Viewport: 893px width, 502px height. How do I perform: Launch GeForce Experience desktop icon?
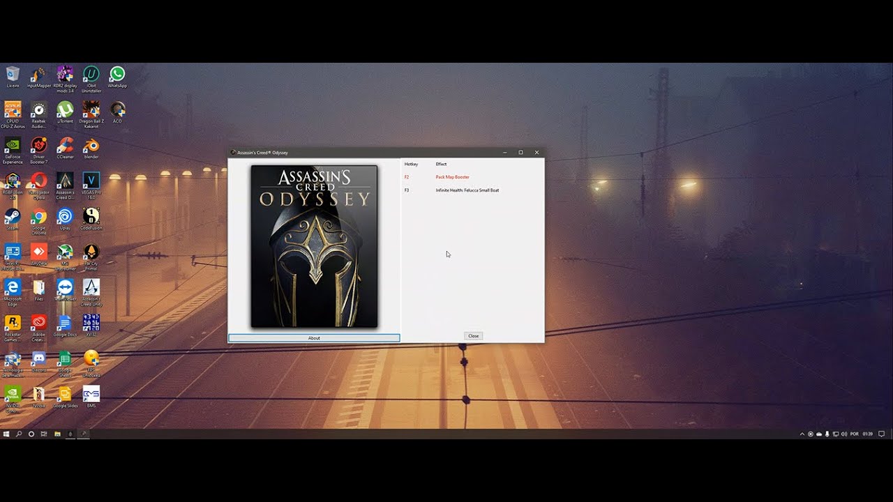[x=13, y=150]
